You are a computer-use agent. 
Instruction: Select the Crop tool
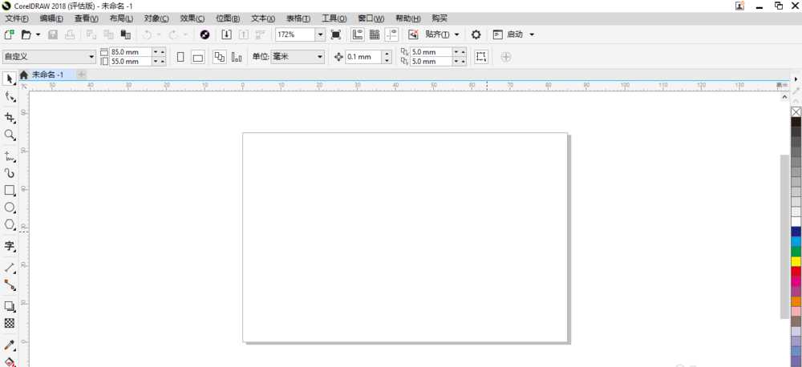point(10,117)
